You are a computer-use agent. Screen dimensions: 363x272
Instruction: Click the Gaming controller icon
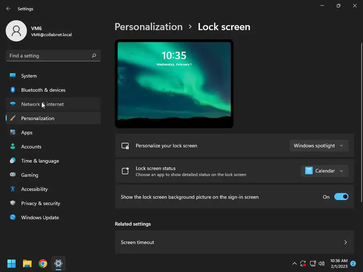pyautogui.click(x=13, y=175)
